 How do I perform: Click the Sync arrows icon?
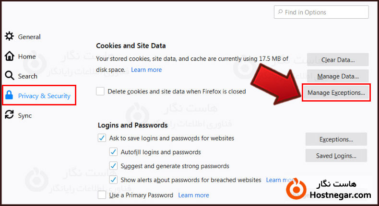9,115
